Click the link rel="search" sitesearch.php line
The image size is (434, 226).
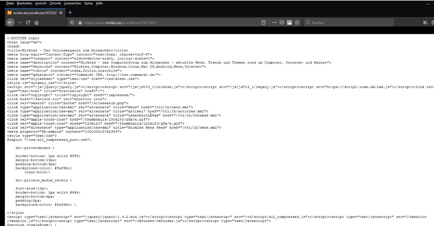click(x=67, y=103)
